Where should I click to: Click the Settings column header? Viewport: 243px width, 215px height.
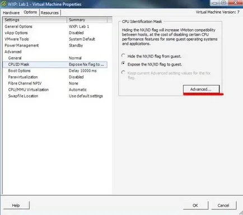35,20
